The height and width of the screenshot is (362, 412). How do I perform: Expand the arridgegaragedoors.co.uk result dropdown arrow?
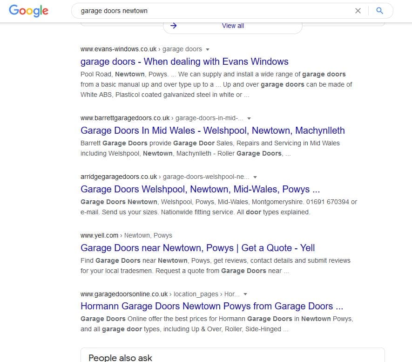255,177
